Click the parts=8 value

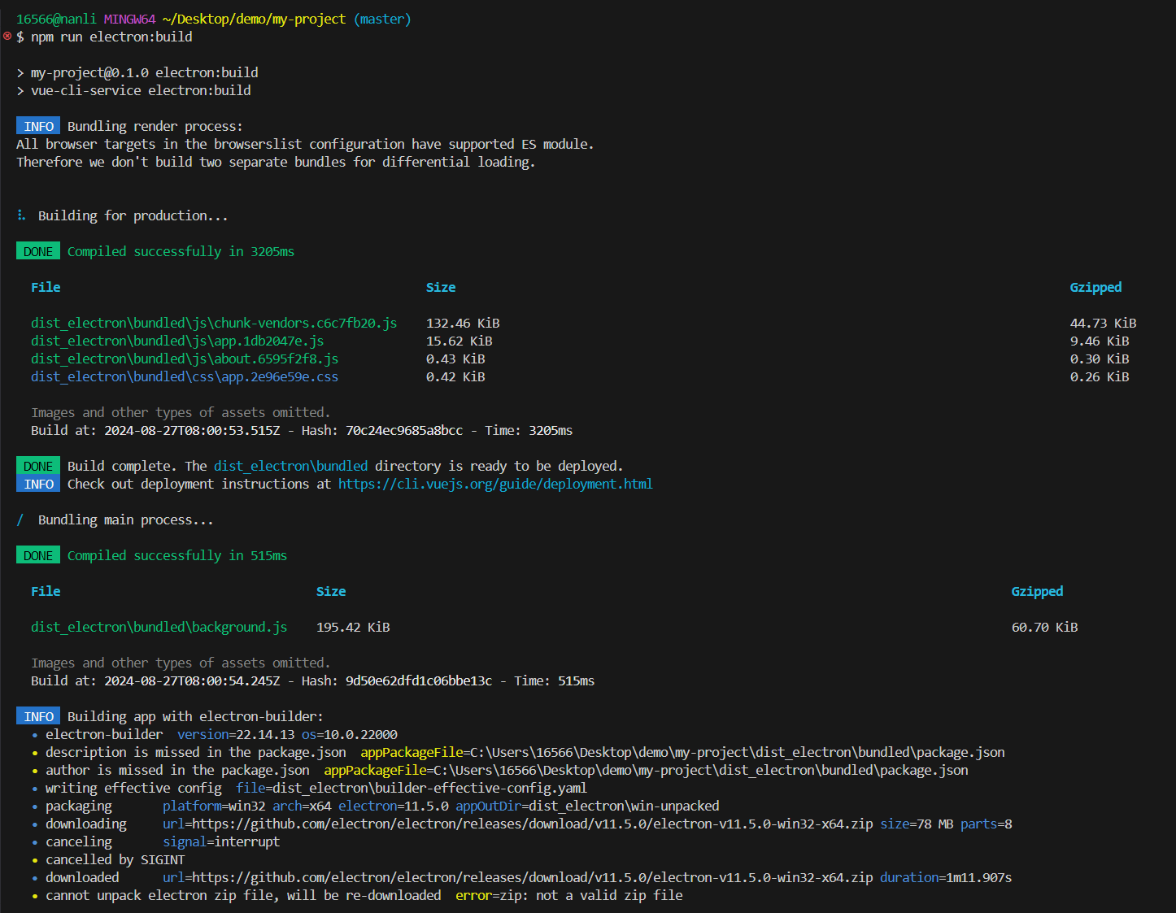pos(987,824)
